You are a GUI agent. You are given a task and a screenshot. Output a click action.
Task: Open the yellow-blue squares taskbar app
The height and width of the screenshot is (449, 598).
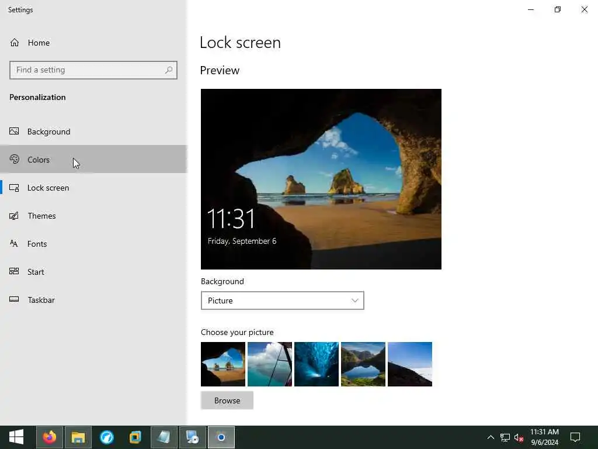point(135,437)
